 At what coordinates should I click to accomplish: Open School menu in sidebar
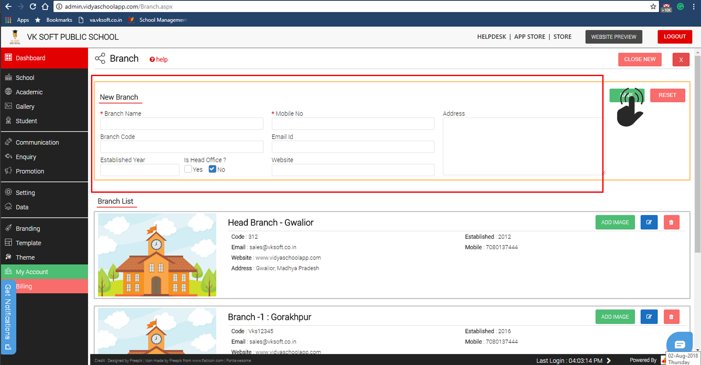[x=44, y=77]
